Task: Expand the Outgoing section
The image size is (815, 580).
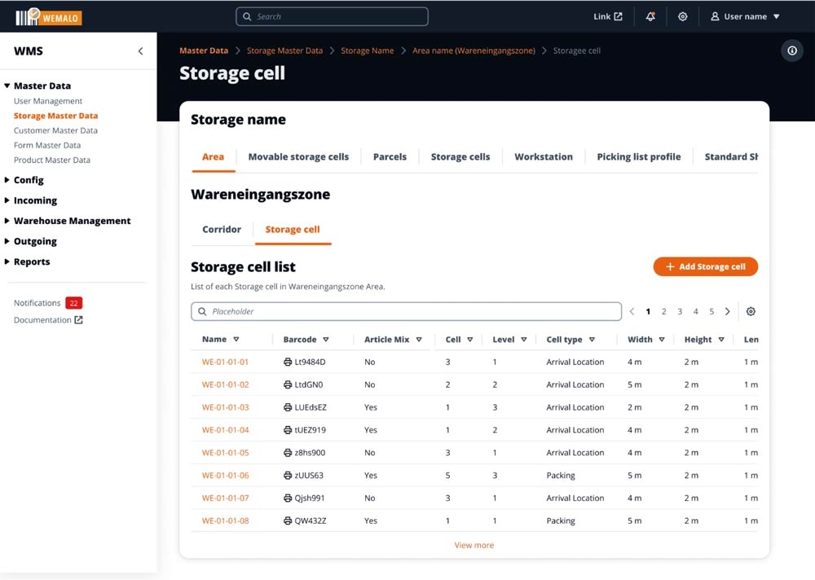Action: tap(7, 241)
